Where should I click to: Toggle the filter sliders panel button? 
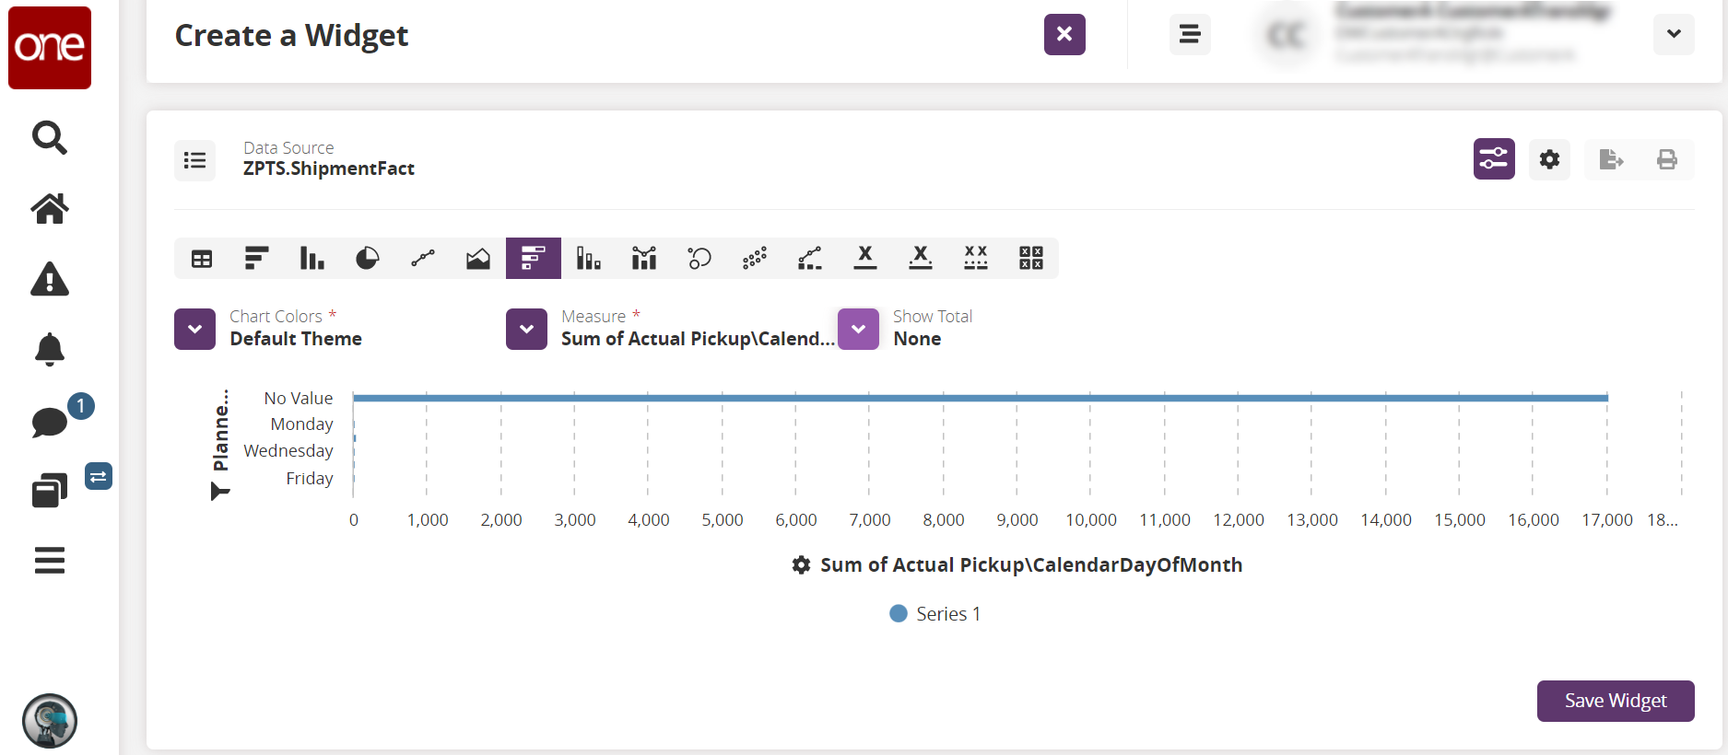(x=1494, y=159)
